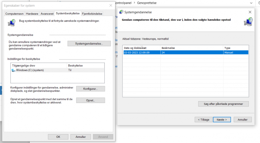This screenshot has height=143, width=260.
Task: Click the Beskyttelse column header in drive list
Action: (85, 66)
